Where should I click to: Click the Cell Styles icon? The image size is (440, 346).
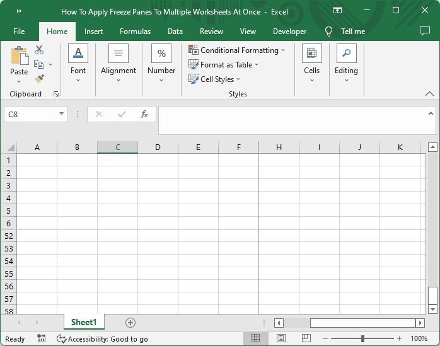[x=194, y=79]
